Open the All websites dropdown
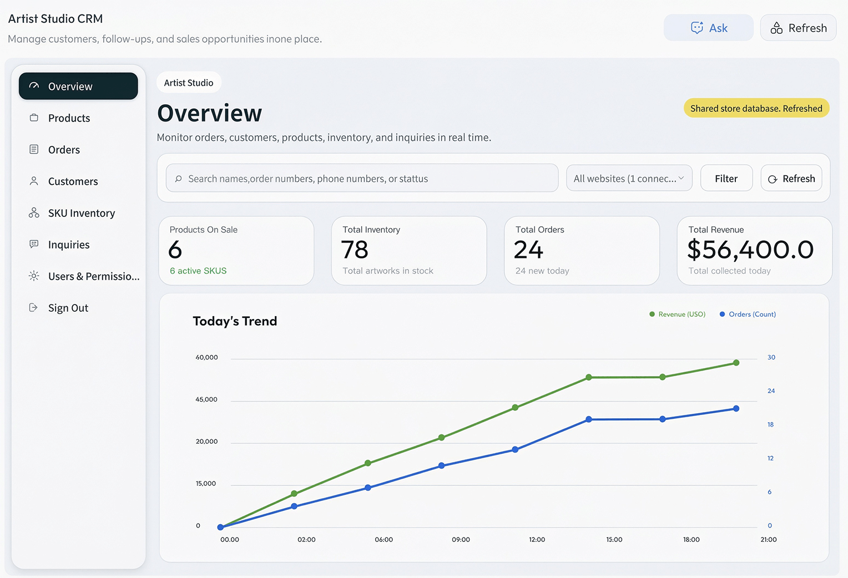848x578 pixels. (x=629, y=178)
